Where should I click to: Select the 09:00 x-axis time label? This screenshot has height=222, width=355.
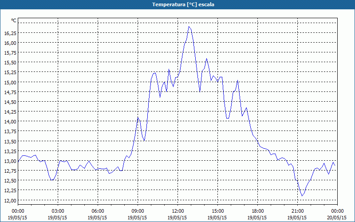(x=138, y=211)
